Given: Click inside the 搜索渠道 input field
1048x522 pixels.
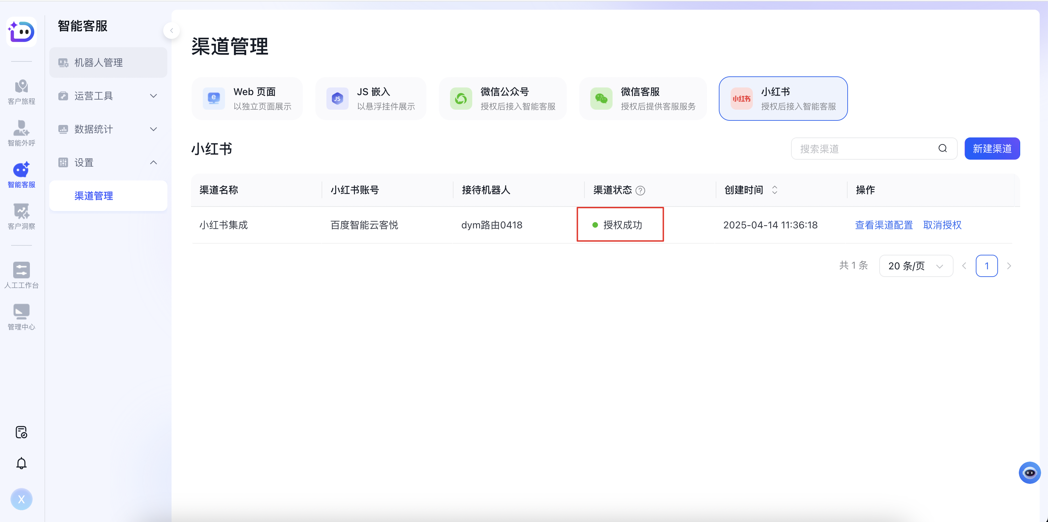Looking at the screenshot, I should click(854, 149).
